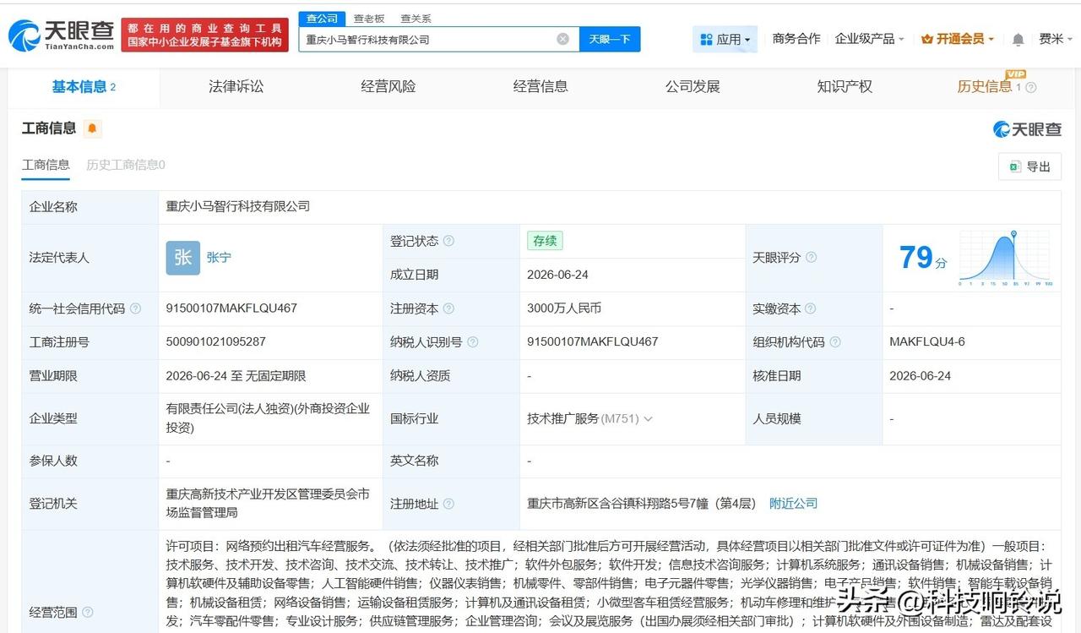Expand the 技术推广服务 industry chevron

pos(648,418)
